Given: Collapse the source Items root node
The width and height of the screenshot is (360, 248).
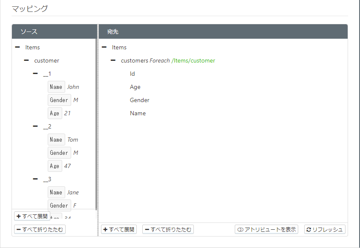Looking at the screenshot, I should pos(17,47).
